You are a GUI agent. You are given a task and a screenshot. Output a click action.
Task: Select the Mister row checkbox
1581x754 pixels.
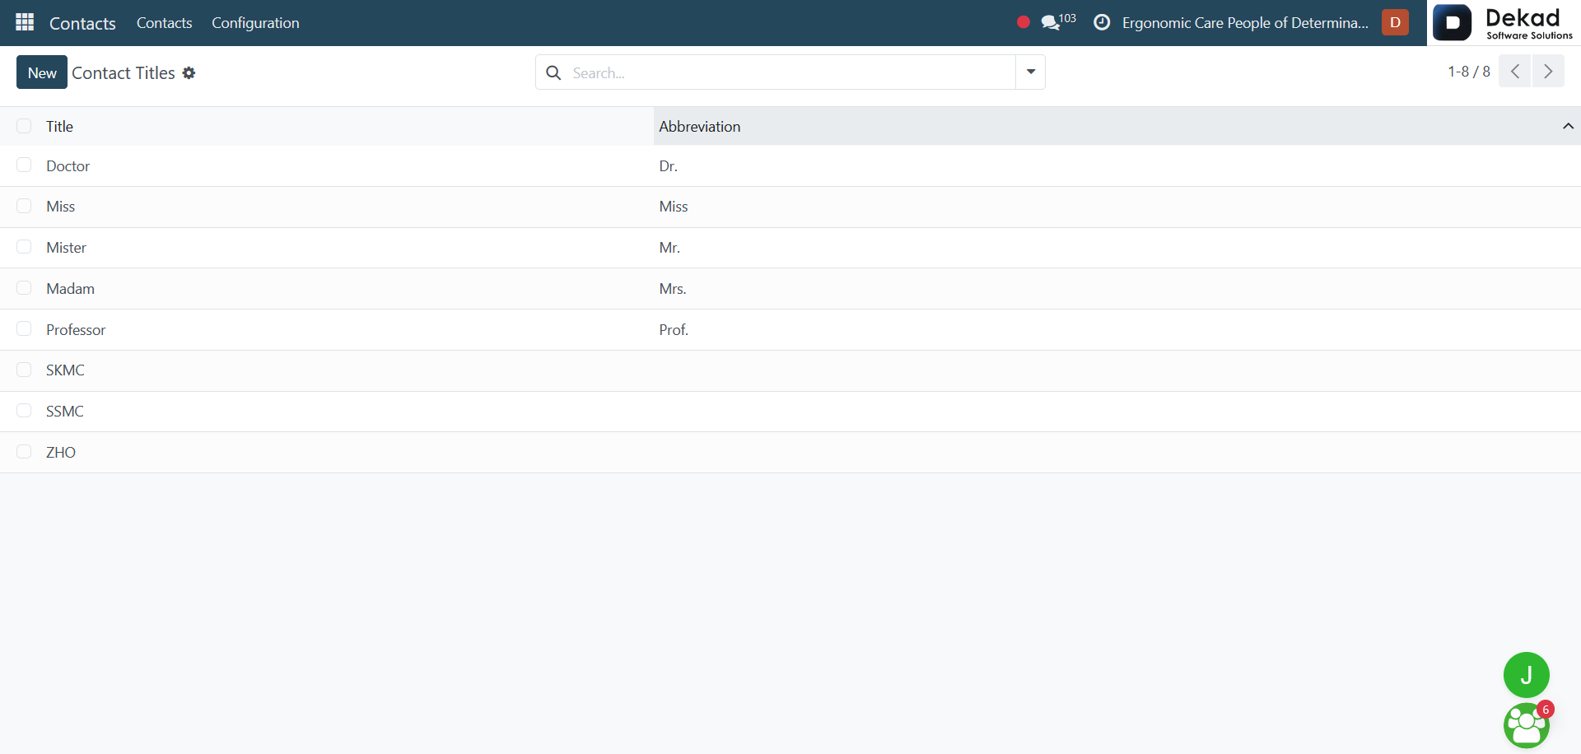point(24,247)
